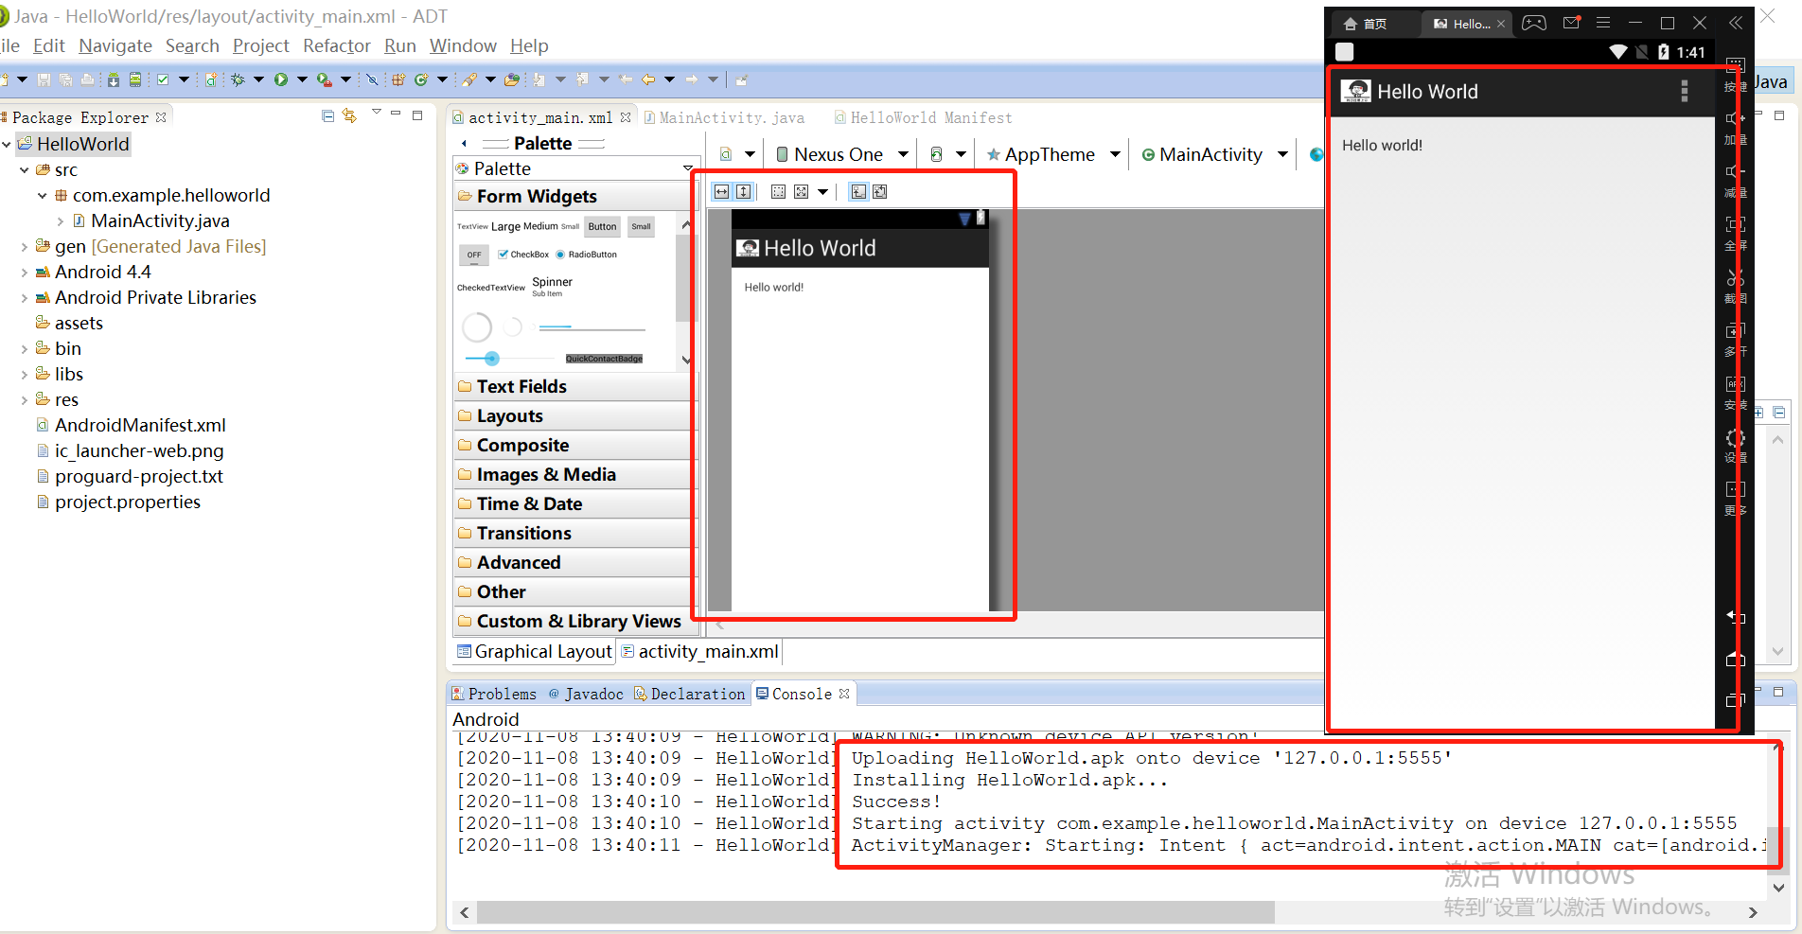
Task: Open the Refactor menu
Action: coord(337,45)
